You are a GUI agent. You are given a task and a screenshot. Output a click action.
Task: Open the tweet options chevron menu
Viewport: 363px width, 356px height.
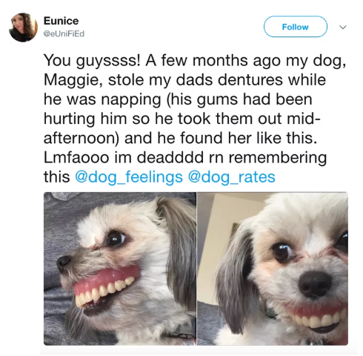click(x=343, y=27)
